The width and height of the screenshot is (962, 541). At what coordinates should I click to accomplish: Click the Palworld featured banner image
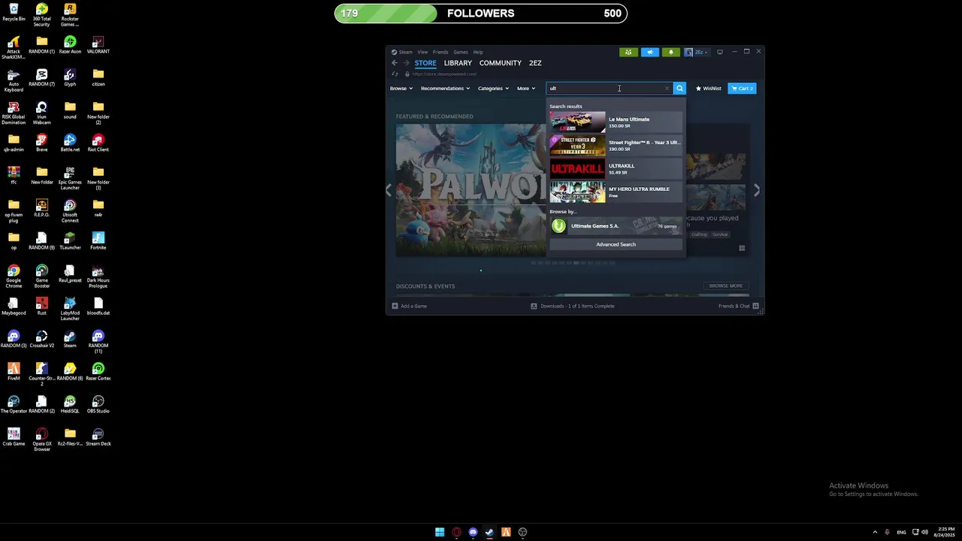tap(470, 189)
